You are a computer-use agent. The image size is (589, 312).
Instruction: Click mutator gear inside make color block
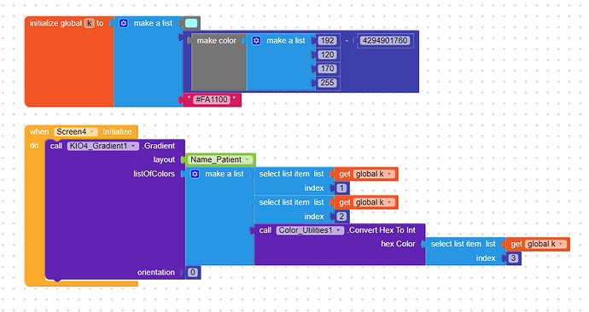[x=256, y=41]
